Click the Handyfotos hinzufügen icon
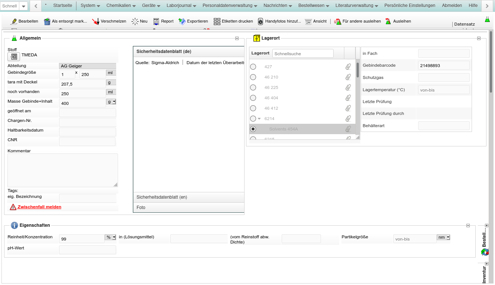 point(260,21)
